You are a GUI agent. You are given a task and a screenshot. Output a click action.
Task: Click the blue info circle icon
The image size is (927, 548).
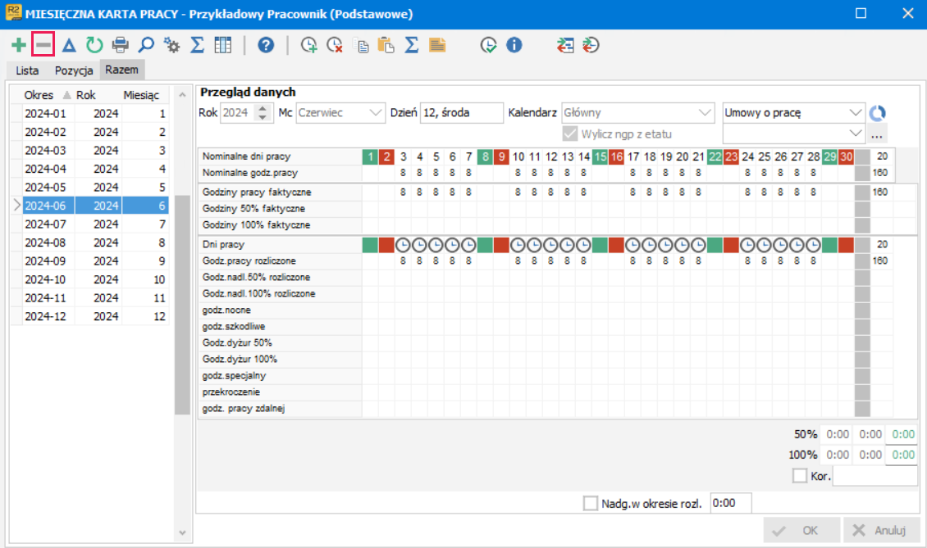[x=514, y=45]
